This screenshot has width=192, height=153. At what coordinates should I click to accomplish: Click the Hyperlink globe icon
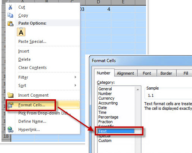coord(10,129)
